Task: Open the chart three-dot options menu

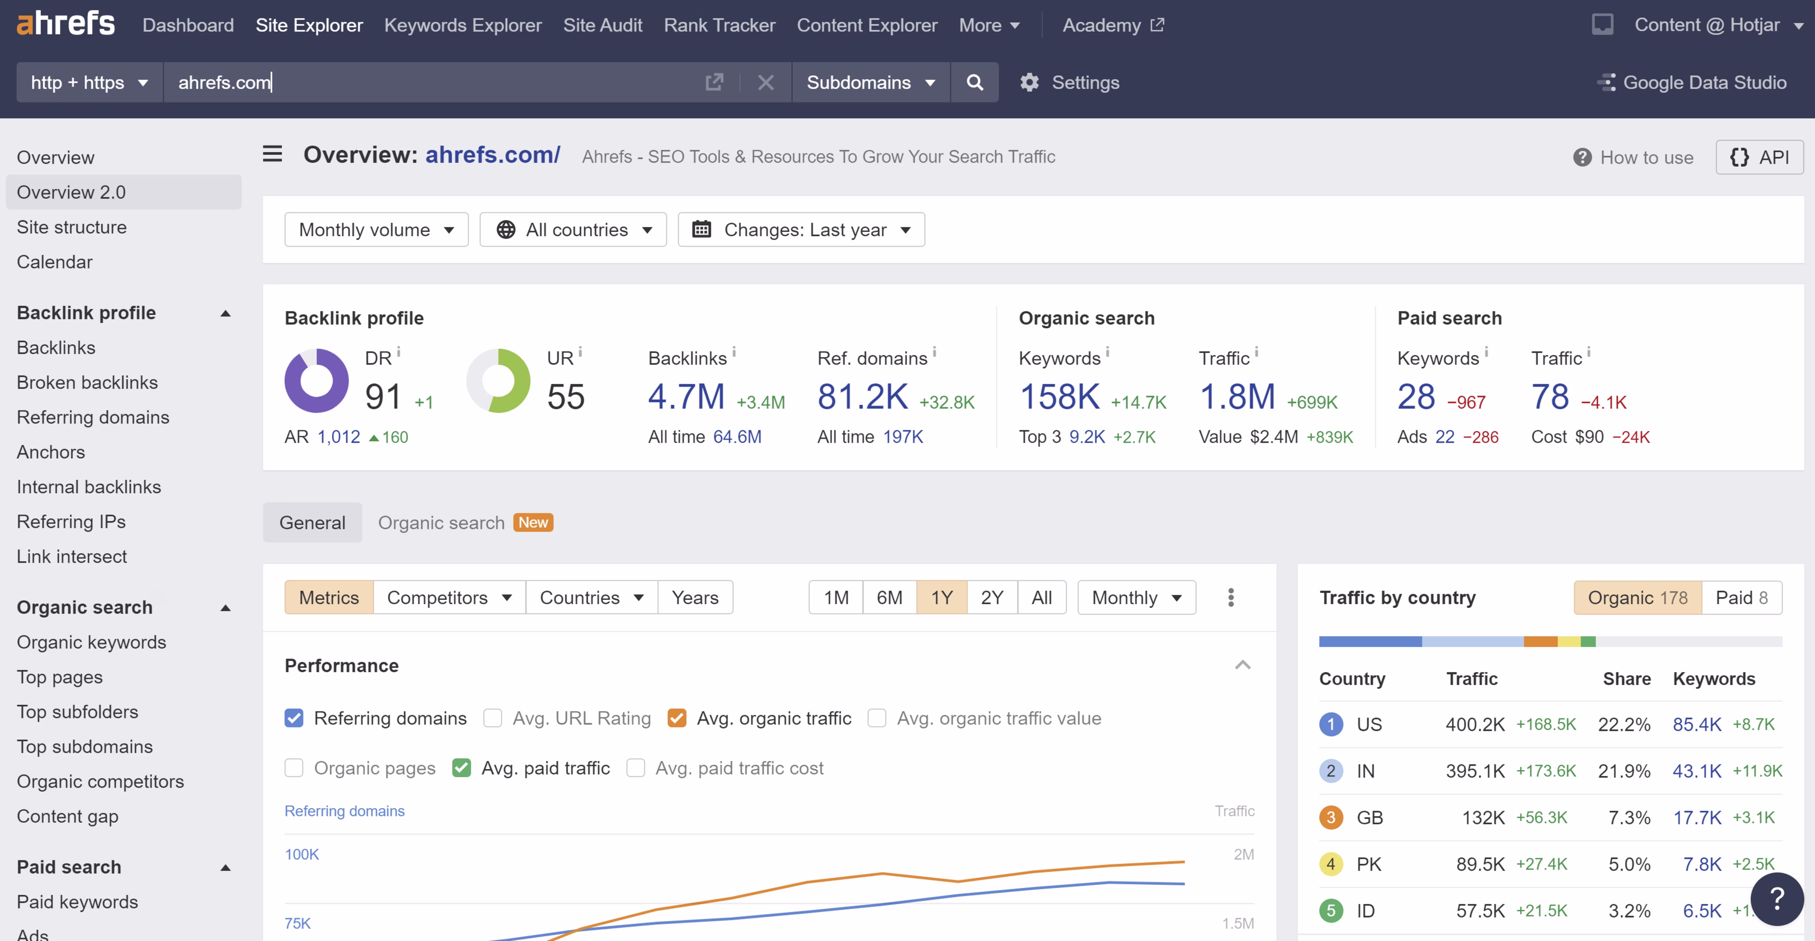Action: [x=1230, y=597]
